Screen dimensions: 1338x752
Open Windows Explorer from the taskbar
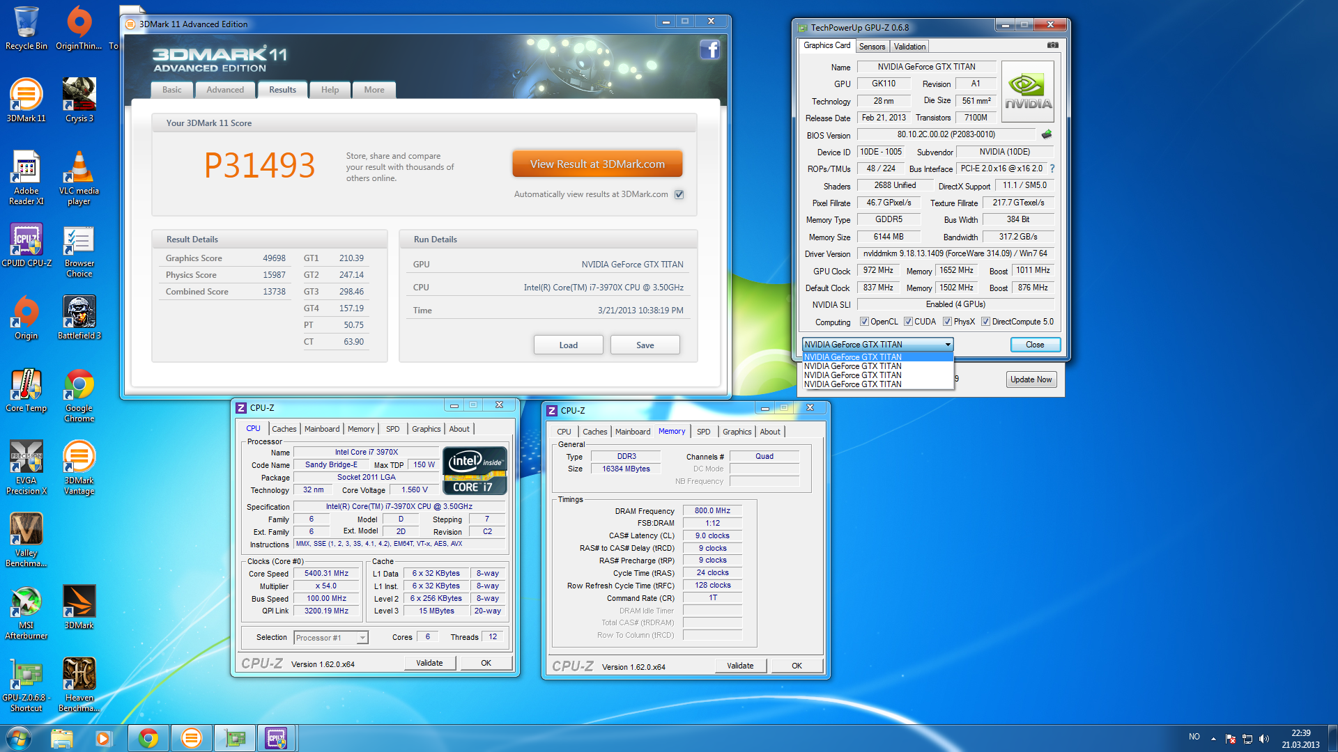61,738
